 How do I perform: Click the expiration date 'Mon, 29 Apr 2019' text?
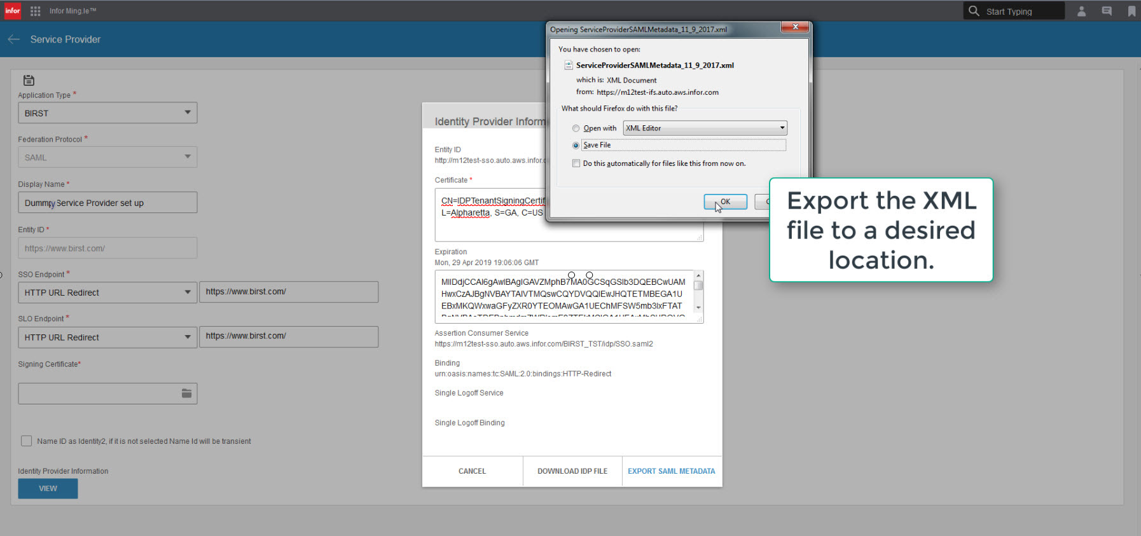pos(487,263)
